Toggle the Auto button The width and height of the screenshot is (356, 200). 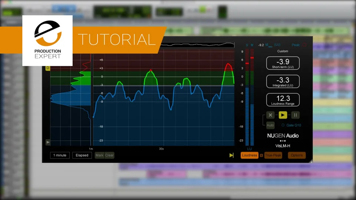(x=270, y=125)
